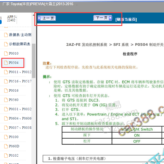Click the OFF cell in the table
Viewport: 164px width, 164px height.
point(137,141)
